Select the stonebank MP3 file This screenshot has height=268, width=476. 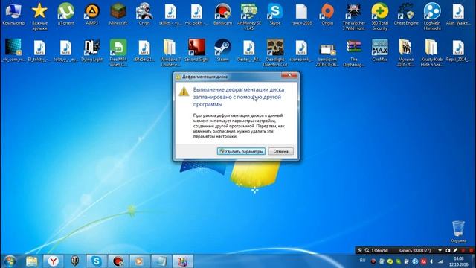click(x=301, y=51)
